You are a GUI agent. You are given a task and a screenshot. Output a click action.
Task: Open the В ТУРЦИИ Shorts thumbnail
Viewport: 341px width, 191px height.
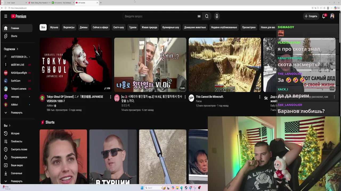(x=113, y=157)
